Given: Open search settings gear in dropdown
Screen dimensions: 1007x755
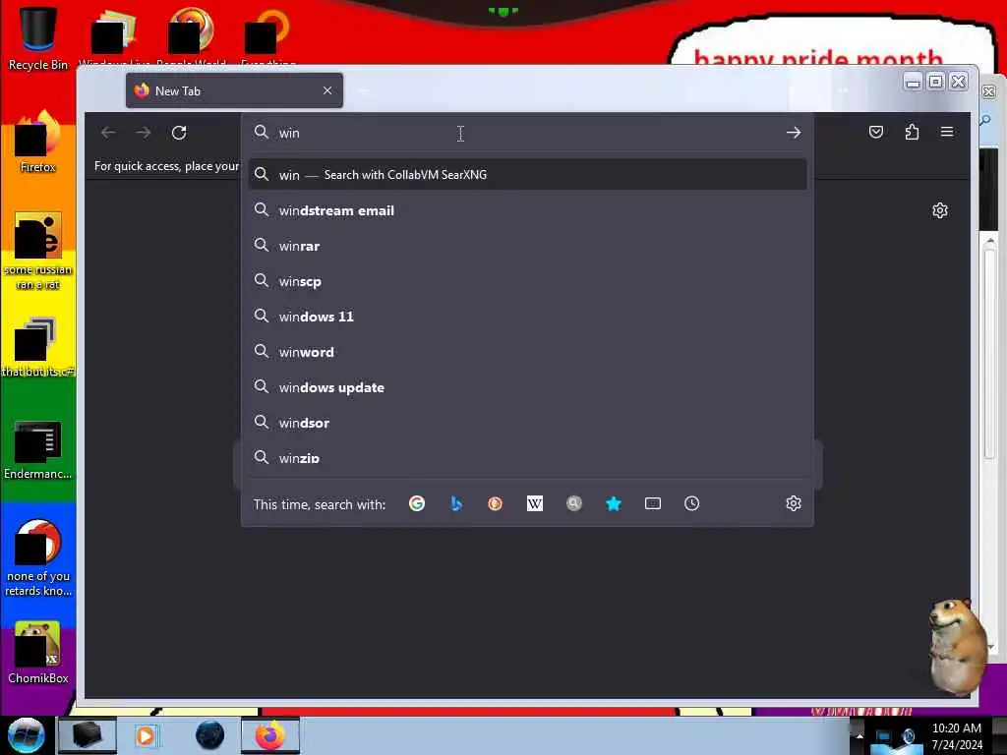Looking at the screenshot, I should [x=794, y=504].
